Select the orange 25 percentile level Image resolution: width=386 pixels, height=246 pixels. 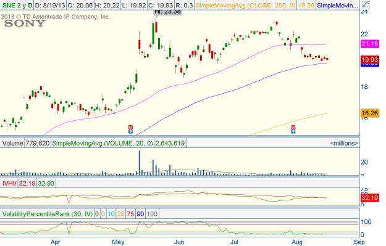(120, 214)
